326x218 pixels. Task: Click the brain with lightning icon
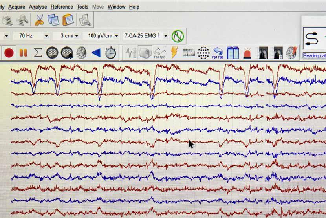pos(292,53)
